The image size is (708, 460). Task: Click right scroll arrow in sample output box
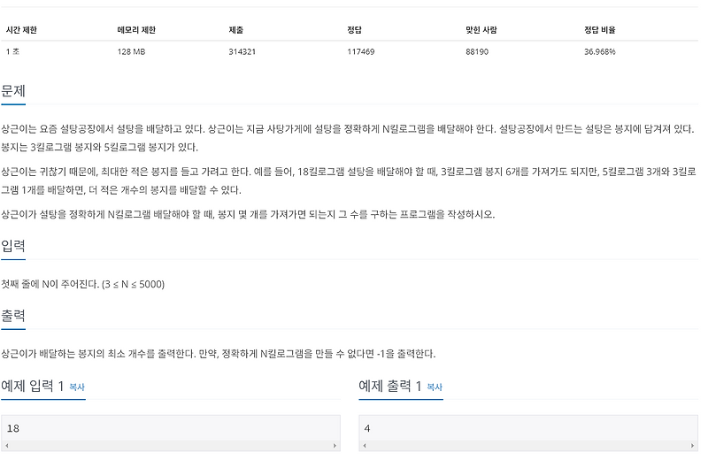point(692,446)
